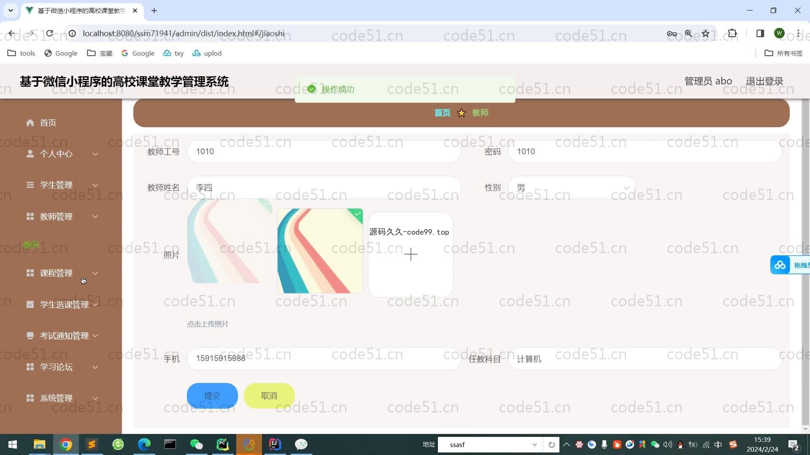Bookmark page with star icon
810x455 pixels.
[706, 33]
